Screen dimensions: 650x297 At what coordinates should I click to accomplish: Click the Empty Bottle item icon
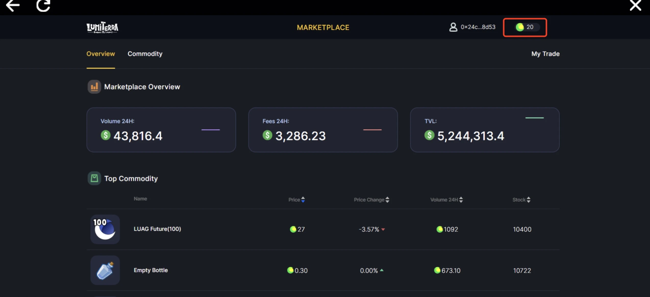105,270
